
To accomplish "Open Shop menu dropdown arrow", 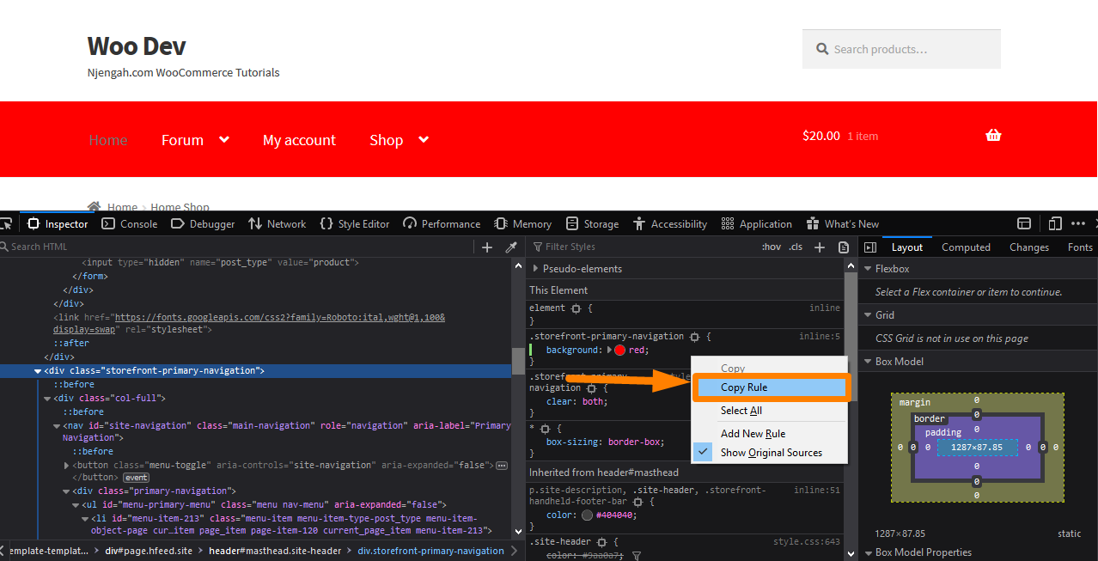I will (424, 139).
